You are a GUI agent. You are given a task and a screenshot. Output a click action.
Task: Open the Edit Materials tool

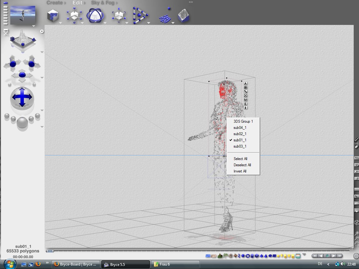[x=53, y=15]
